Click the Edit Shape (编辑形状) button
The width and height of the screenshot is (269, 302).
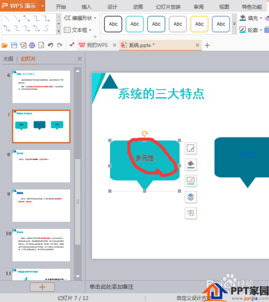[x=80, y=18]
